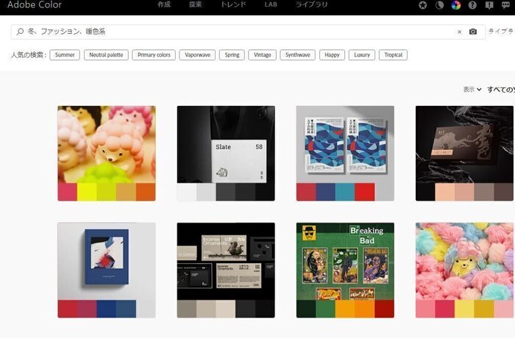Open the 探索 tab

196,4
